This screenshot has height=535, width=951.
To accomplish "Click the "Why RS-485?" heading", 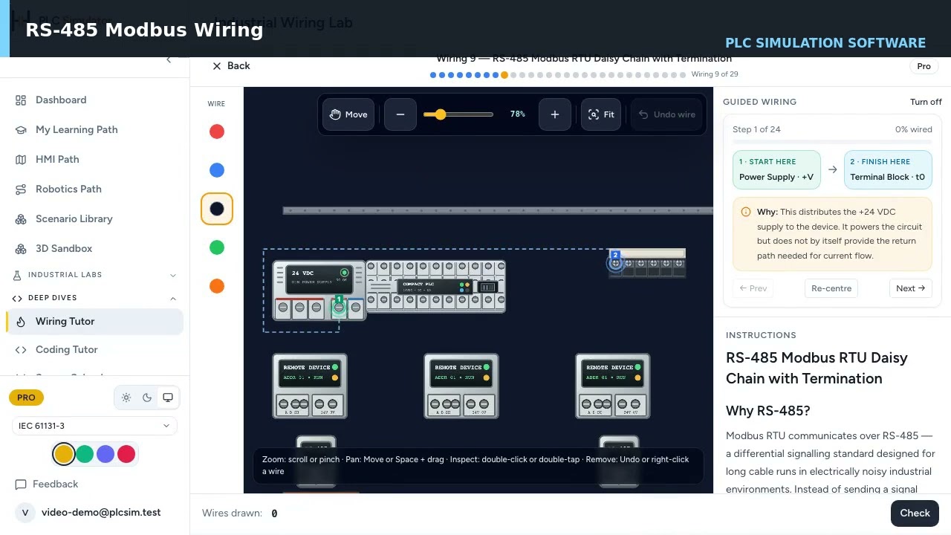I will [767, 411].
